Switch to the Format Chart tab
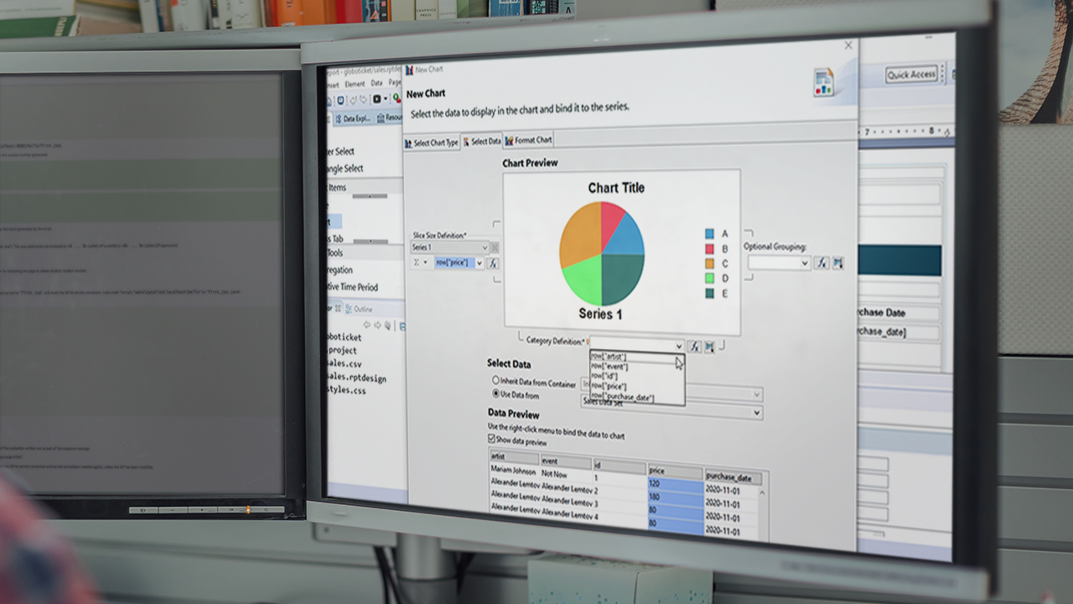Screen dimensions: 1073x604 point(528,140)
